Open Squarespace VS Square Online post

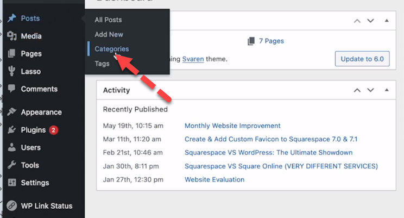tap(281, 166)
